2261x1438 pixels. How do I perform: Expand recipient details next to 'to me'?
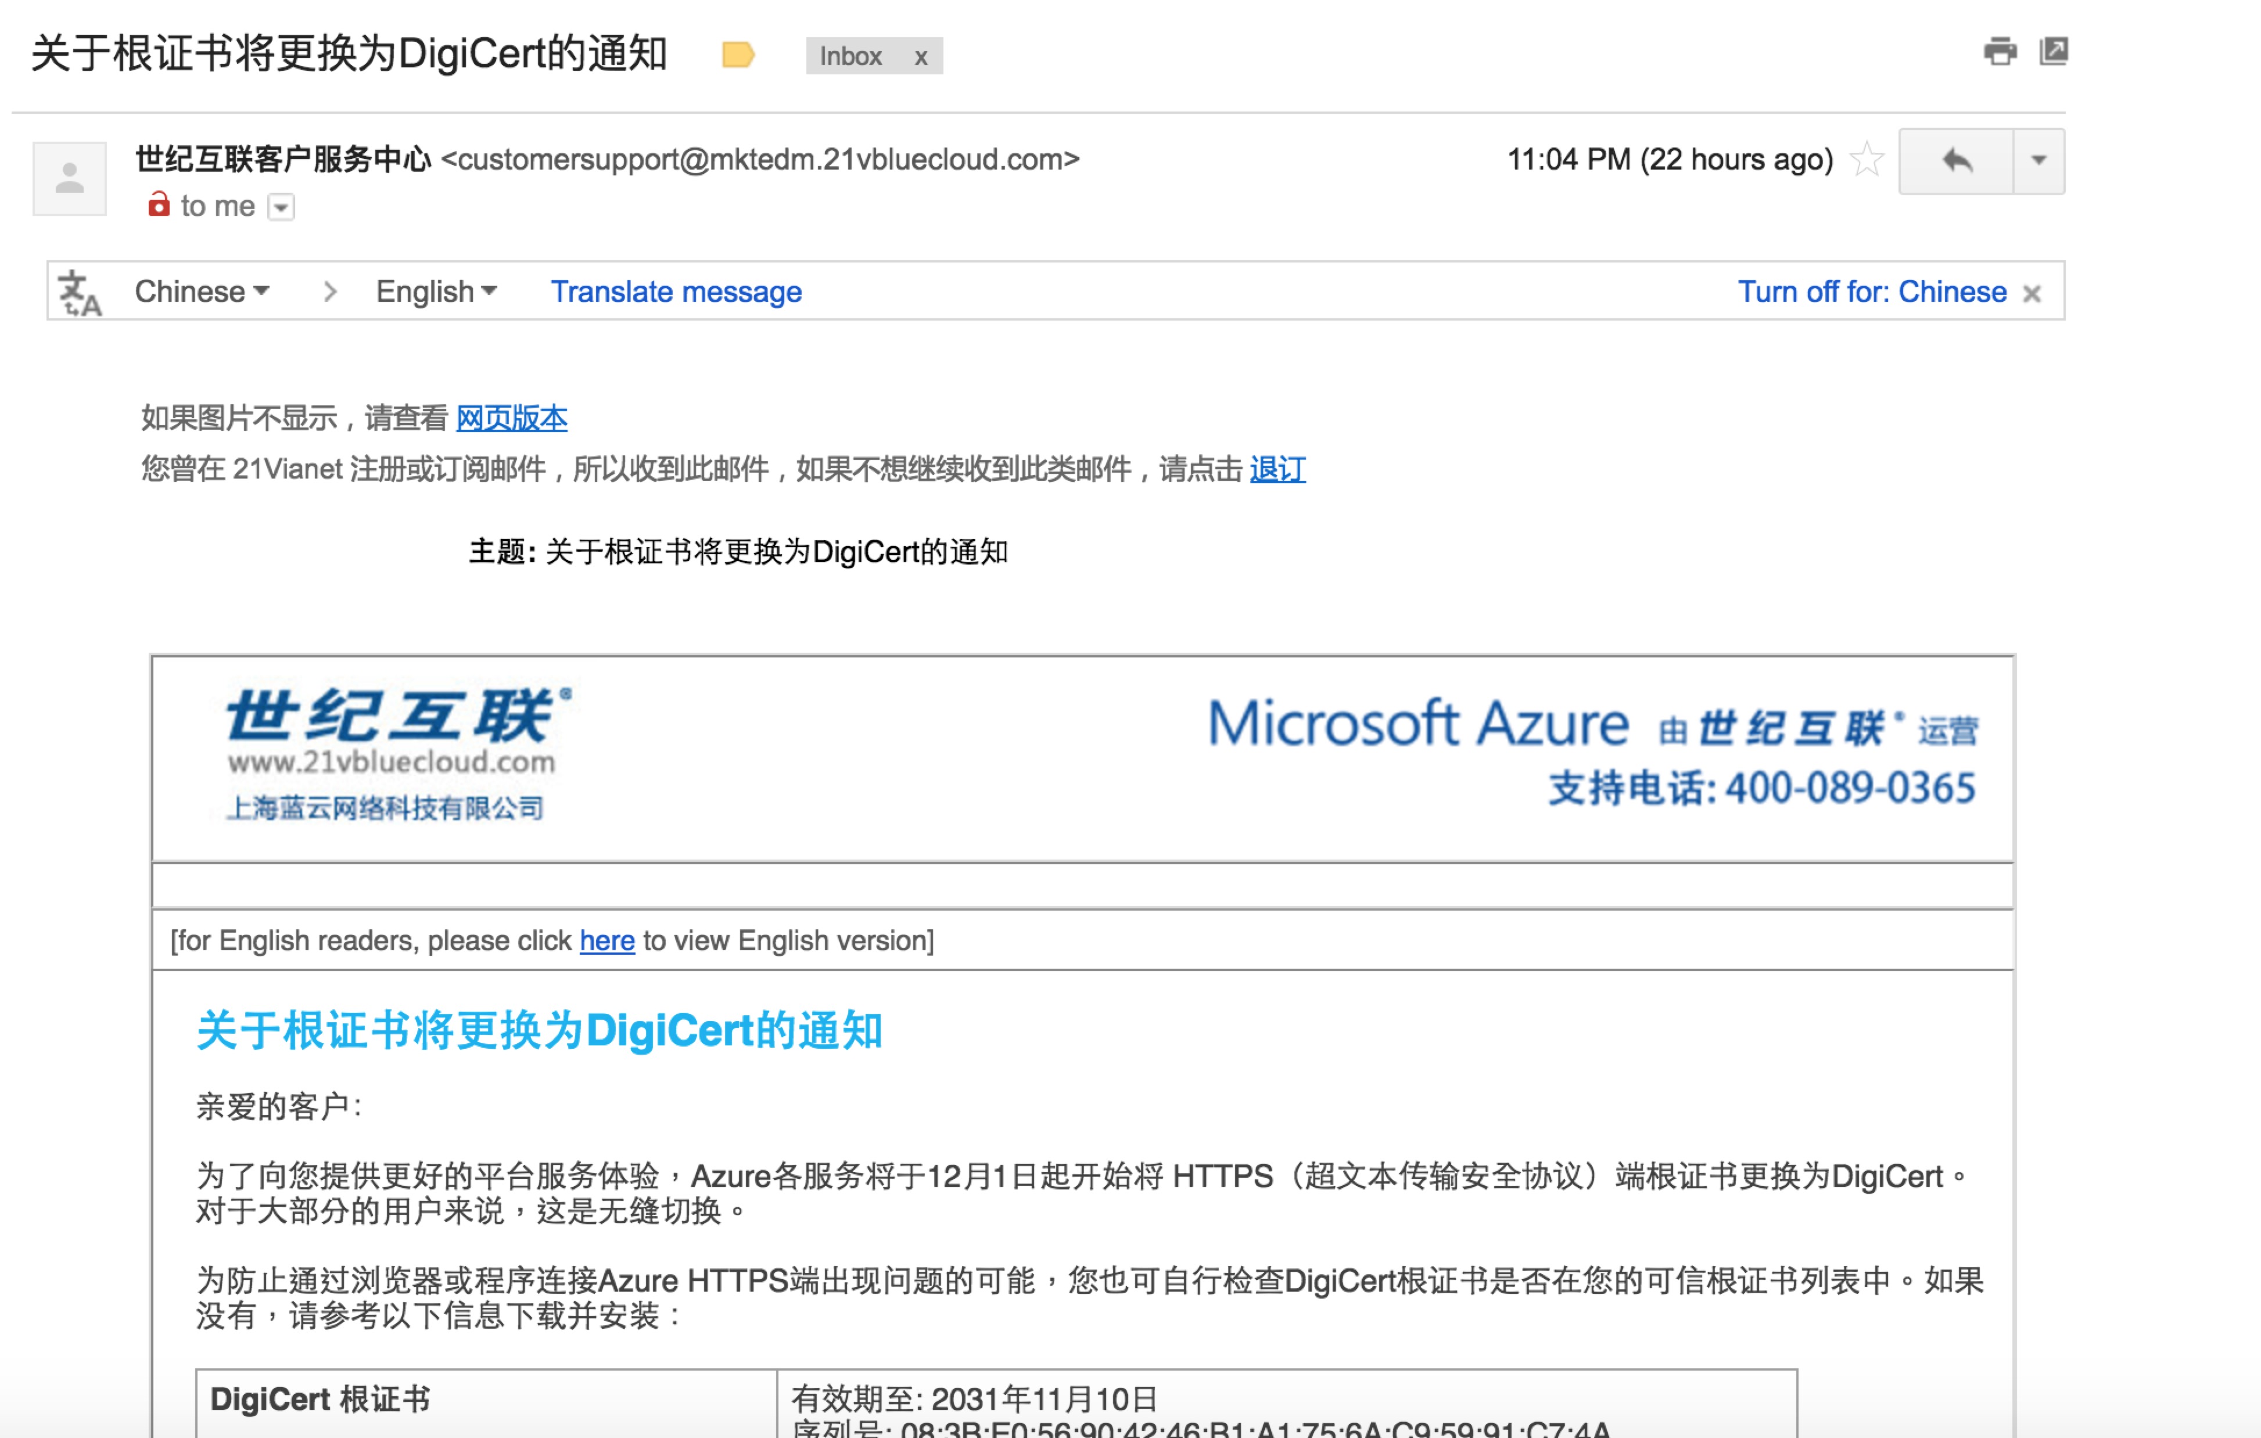(281, 207)
